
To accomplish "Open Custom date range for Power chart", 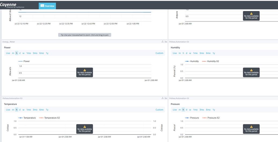I will coord(159,53).
